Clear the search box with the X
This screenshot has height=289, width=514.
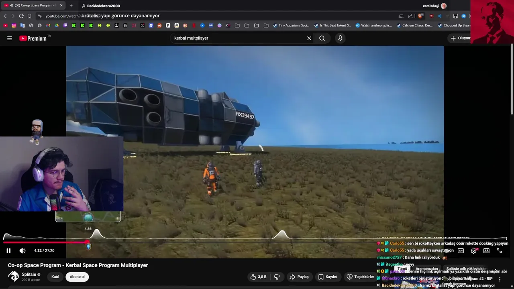[x=309, y=38]
